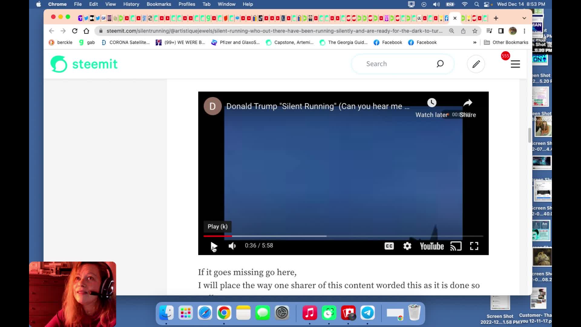Open Chrome three-dot menu
Image resolution: width=581 pixels, height=327 pixels.
click(x=524, y=31)
